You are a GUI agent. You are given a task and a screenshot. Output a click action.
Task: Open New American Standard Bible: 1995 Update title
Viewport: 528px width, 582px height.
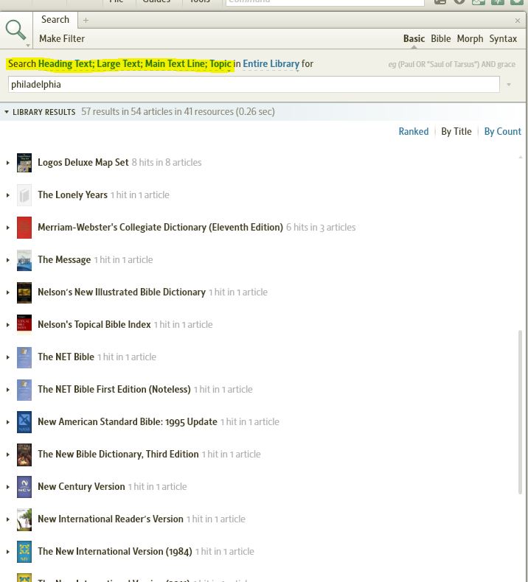click(x=128, y=422)
